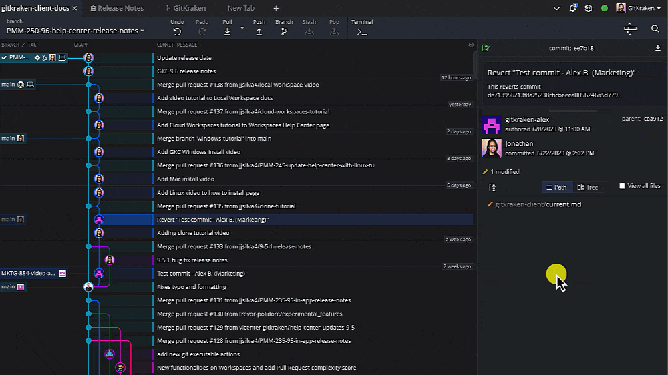Switch to the GitKraken tab
This screenshot has height=375, width=668.
click(x=186, y=8)
